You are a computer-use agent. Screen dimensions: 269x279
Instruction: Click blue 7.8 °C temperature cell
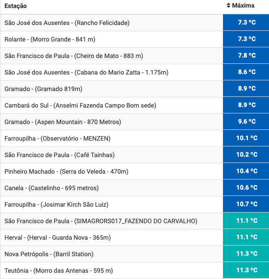pyautogui.click(x=246, y=55)
